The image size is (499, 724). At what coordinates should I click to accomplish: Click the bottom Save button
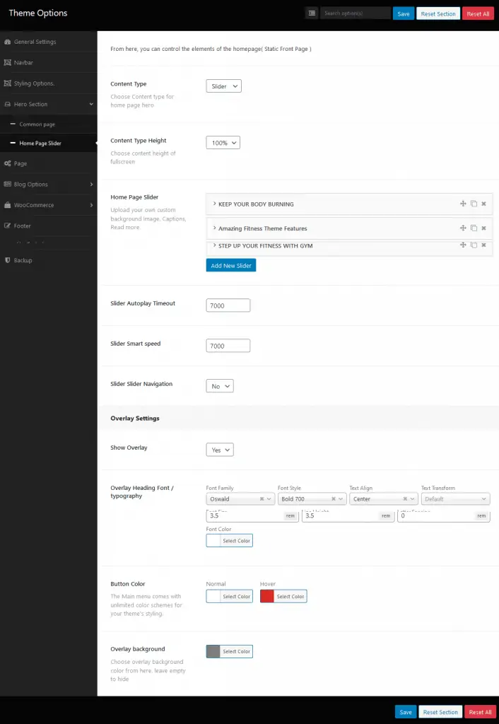(x=406, y=712)
